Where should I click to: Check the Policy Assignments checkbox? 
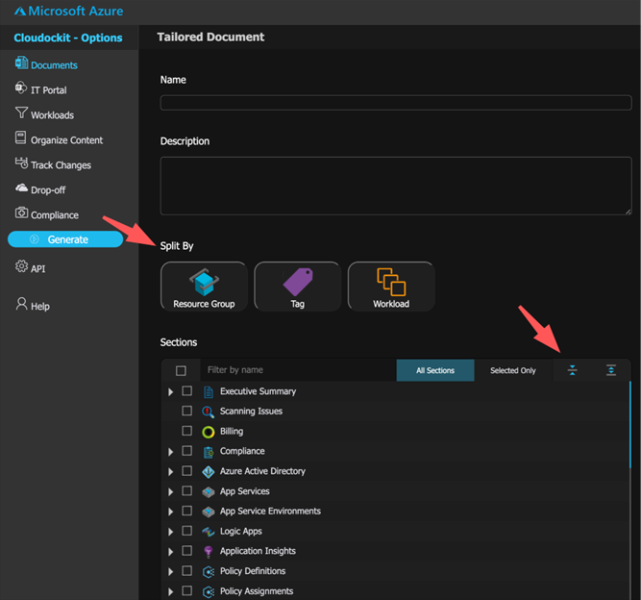point(186,590)
